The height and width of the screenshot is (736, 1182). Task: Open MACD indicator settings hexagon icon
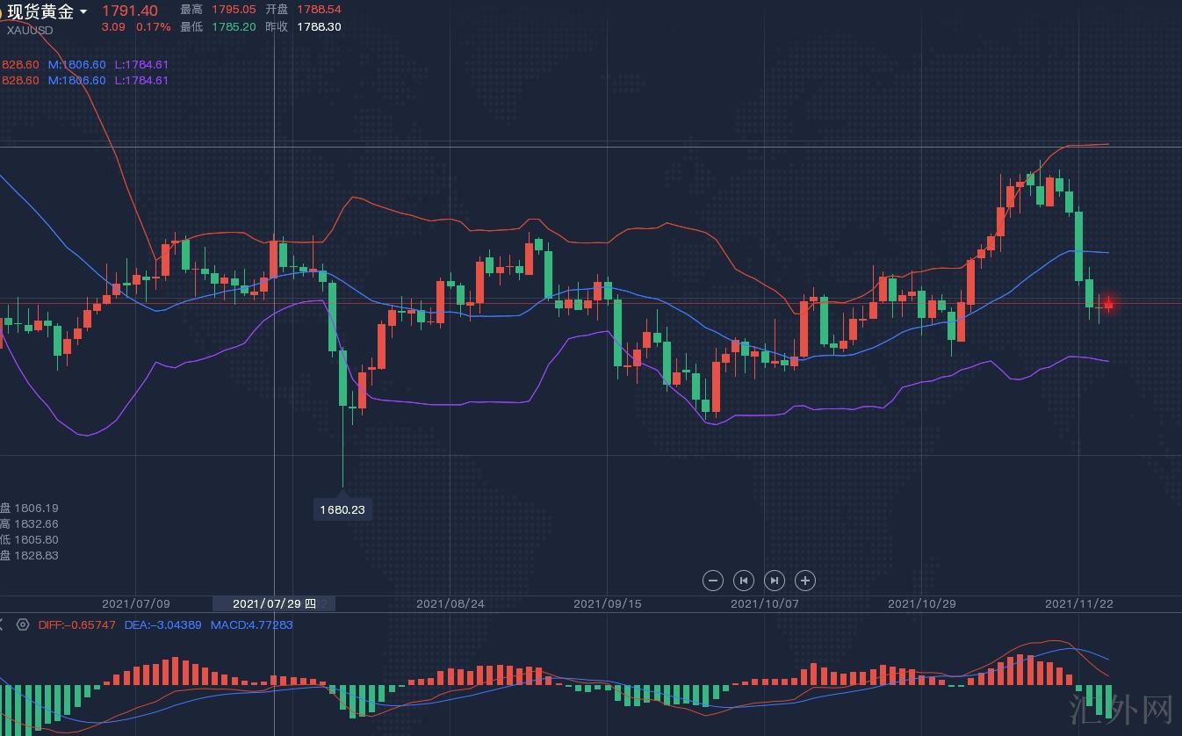23,624
